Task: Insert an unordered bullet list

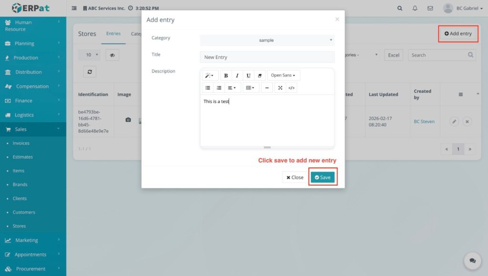Action: pyautogui.click(x=208, y=88)
